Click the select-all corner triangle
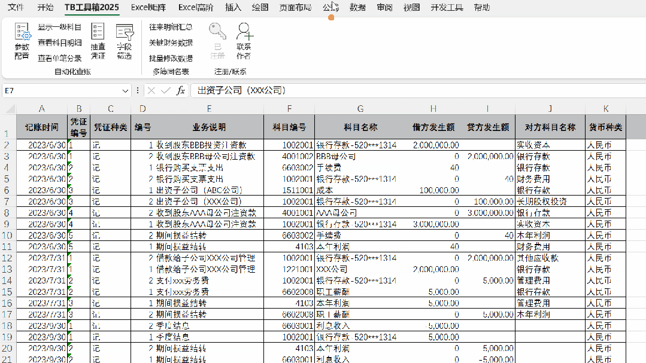 tap(10, 109)
